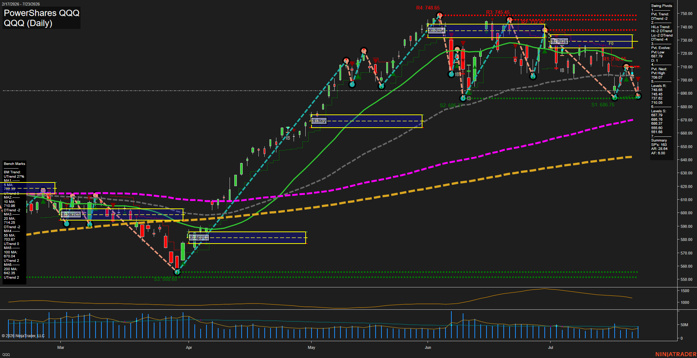Screen dimensions: 697x358
Task: Click the F0 label in July box
Action: (x=611, y=44)
